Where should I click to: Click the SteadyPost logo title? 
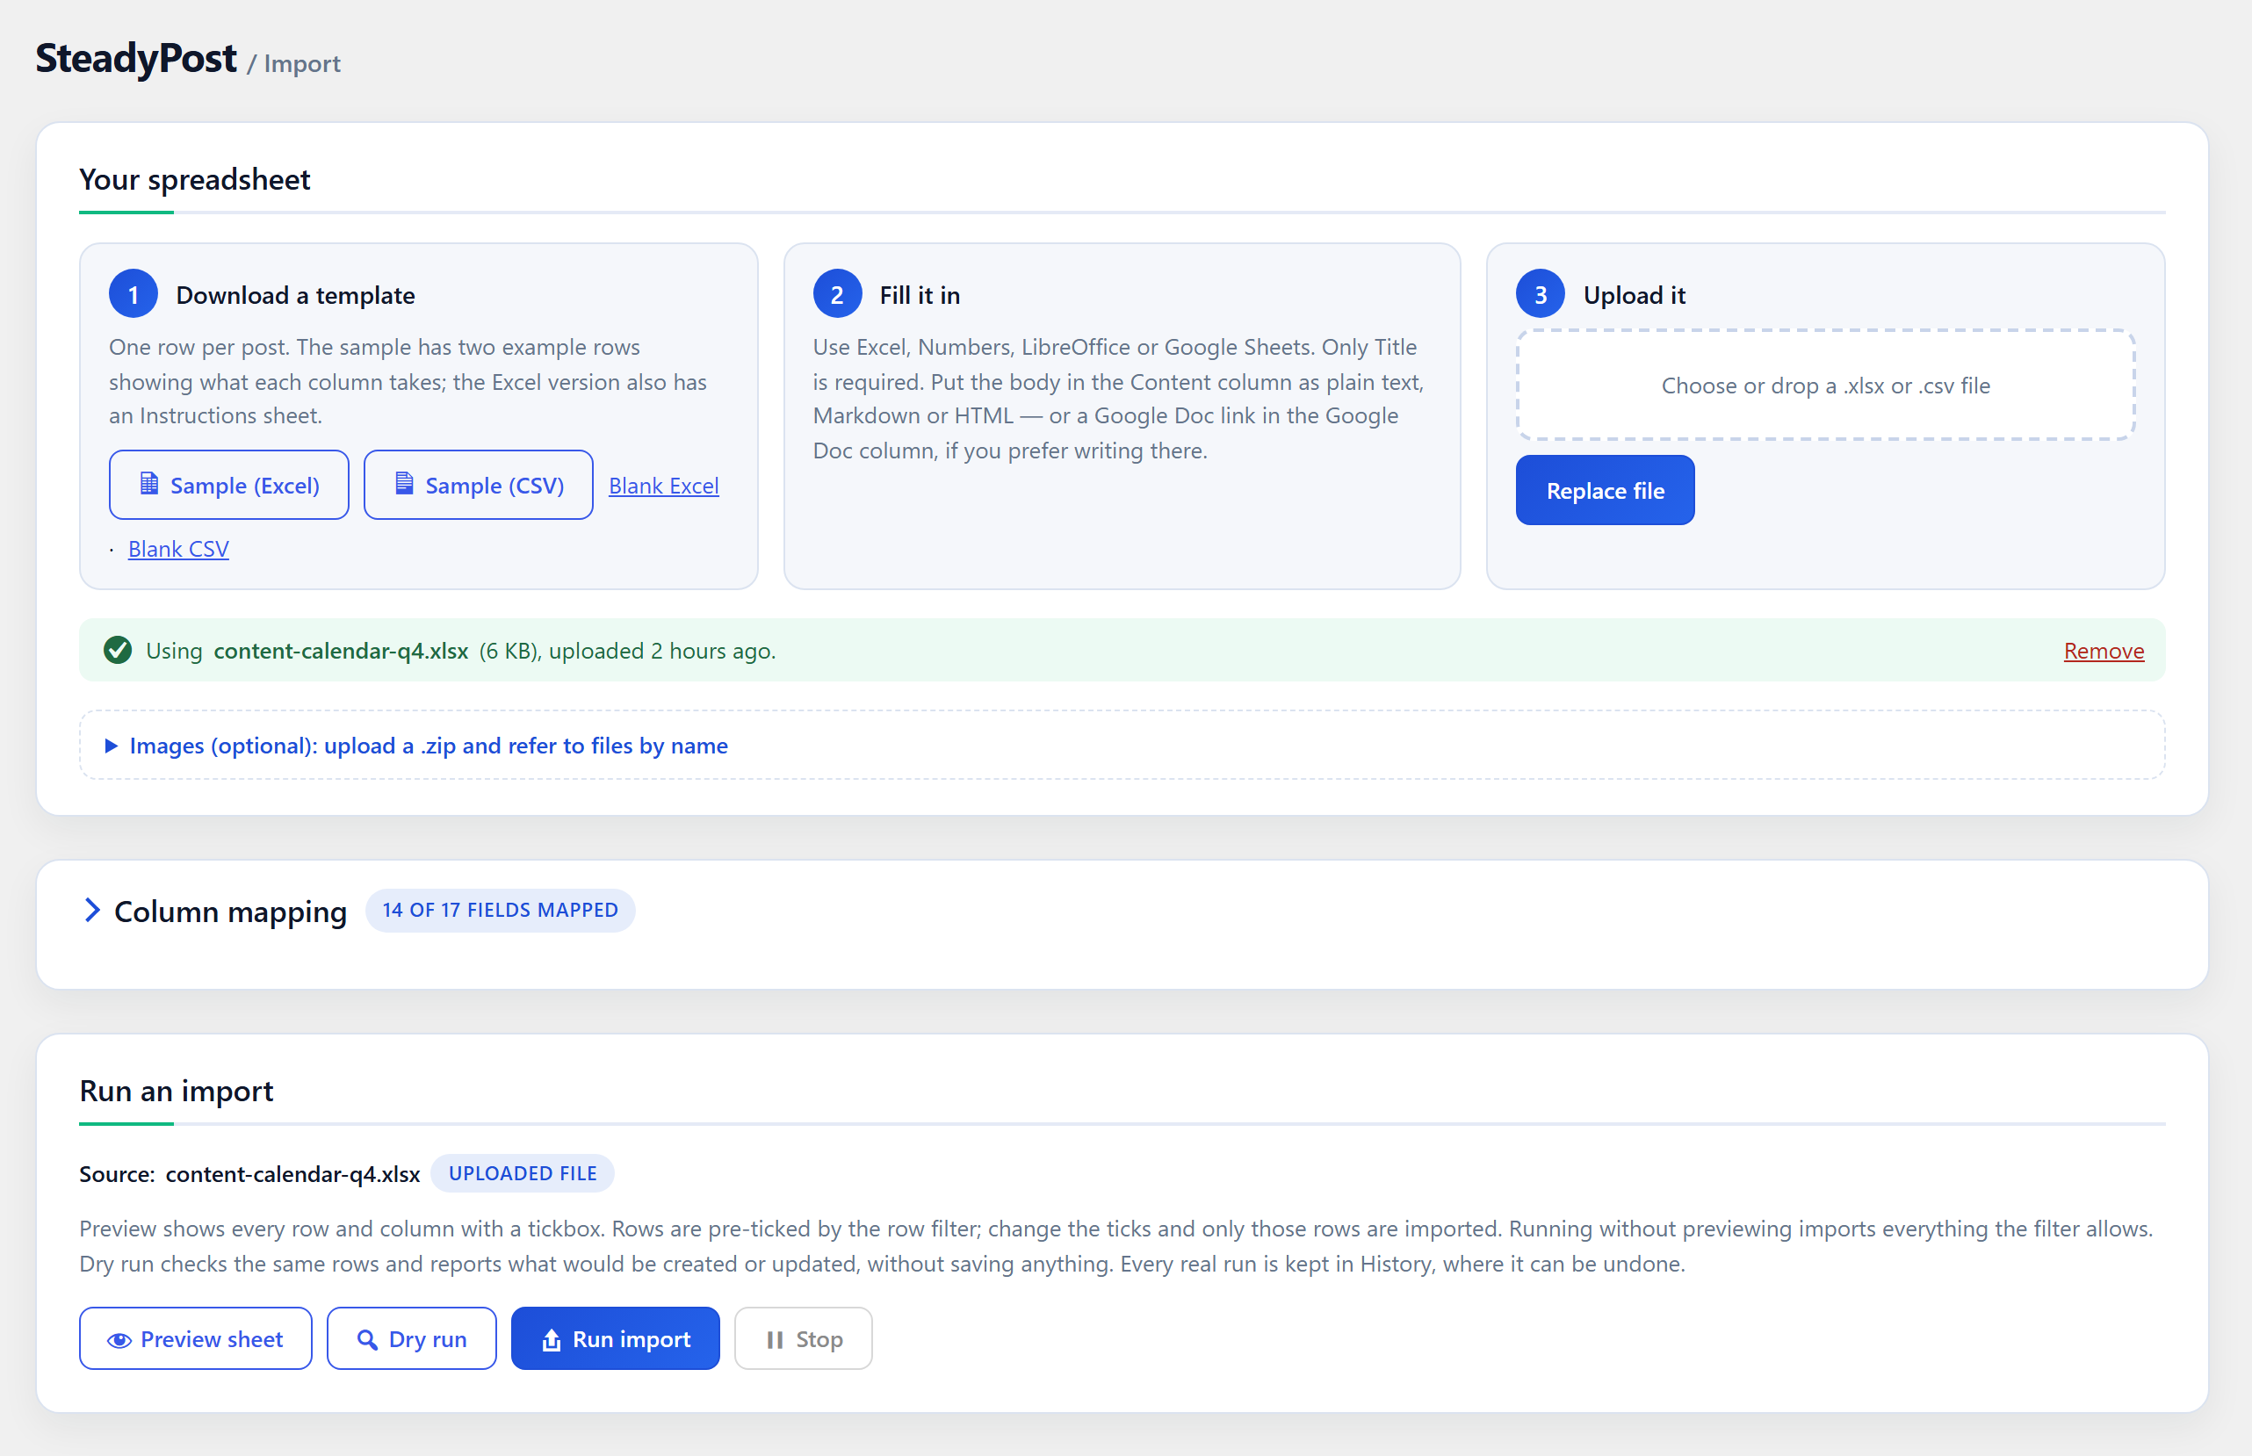click(x=136, y=59)
